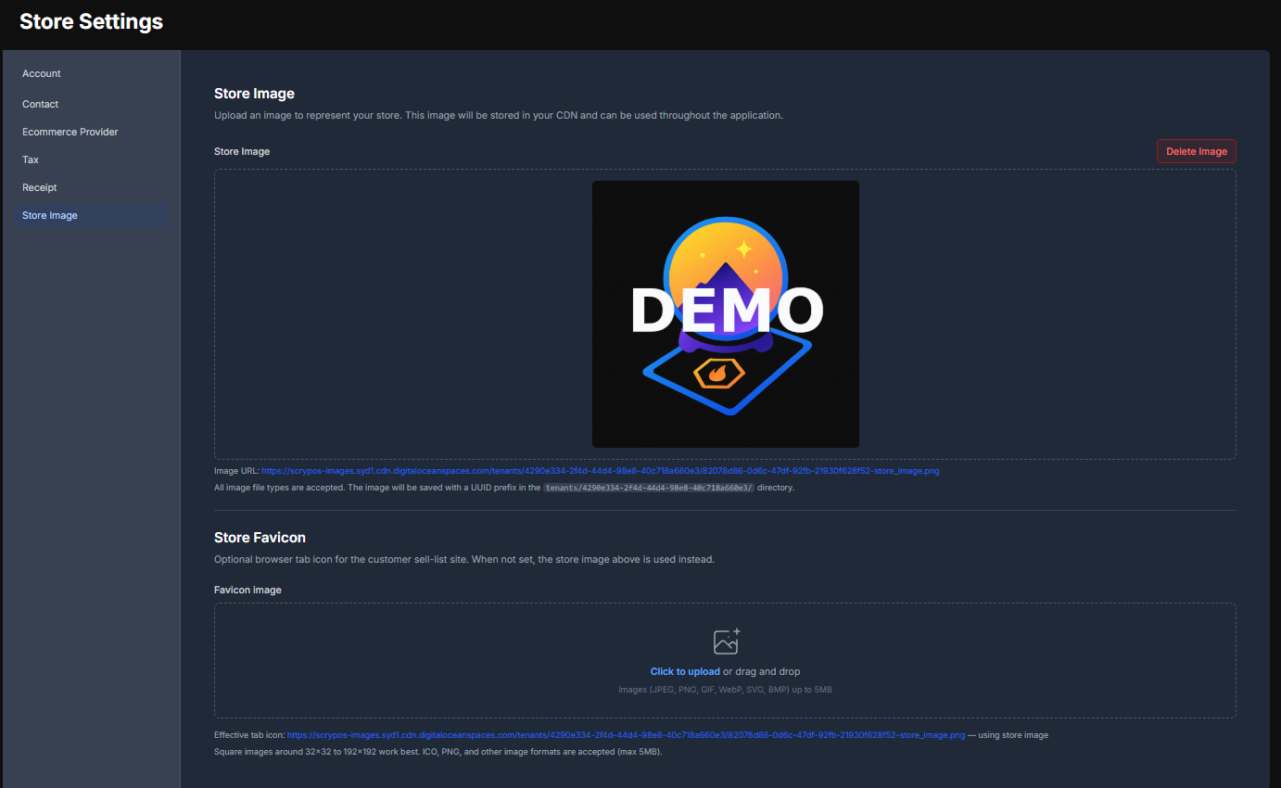Open the Effective tab icon URL link

[x=626, y=735]
